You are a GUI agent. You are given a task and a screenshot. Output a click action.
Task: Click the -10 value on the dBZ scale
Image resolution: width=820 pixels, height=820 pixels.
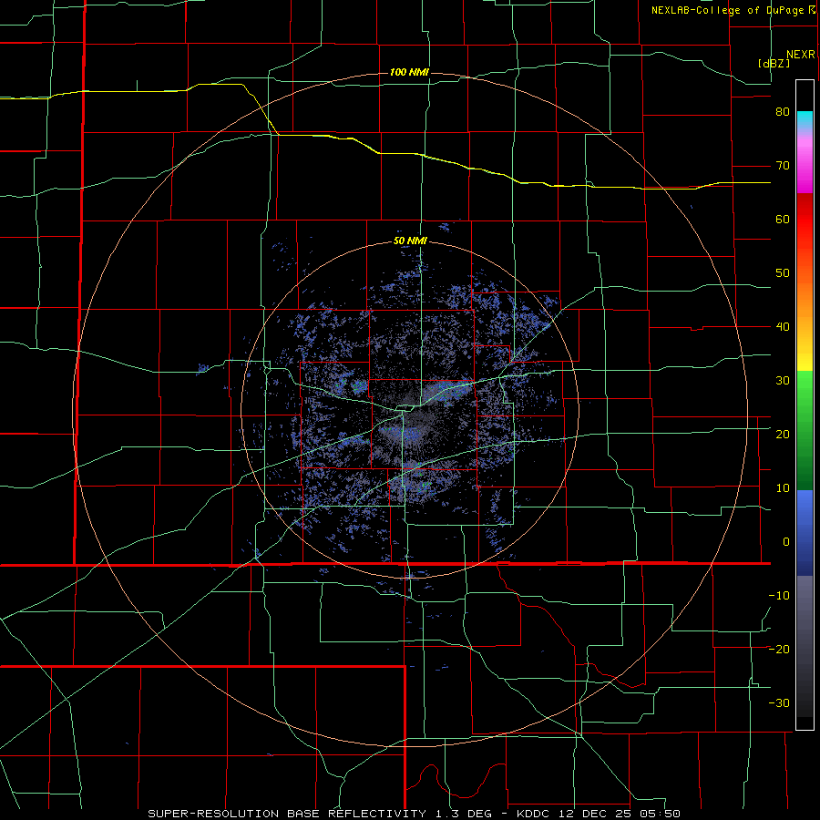(779, 596)
